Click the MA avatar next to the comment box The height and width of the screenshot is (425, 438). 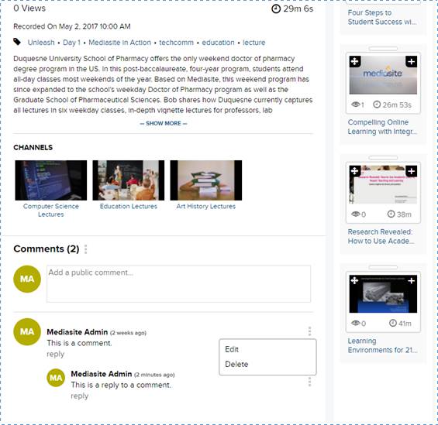pos(27,279)
